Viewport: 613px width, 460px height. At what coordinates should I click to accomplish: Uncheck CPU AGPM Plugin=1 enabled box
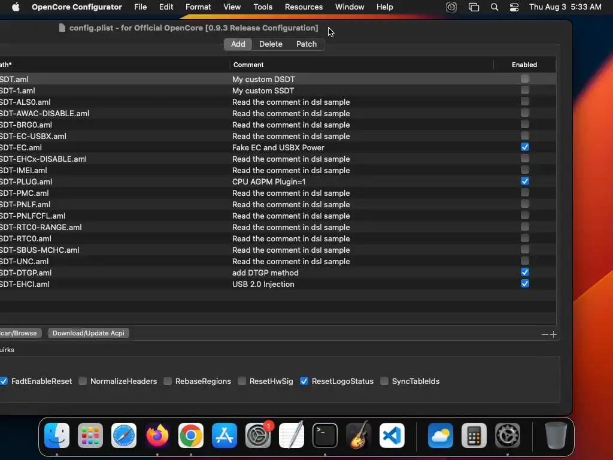(524, 181)
